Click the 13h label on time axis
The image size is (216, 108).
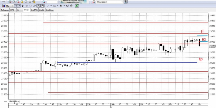click(199, 105)
